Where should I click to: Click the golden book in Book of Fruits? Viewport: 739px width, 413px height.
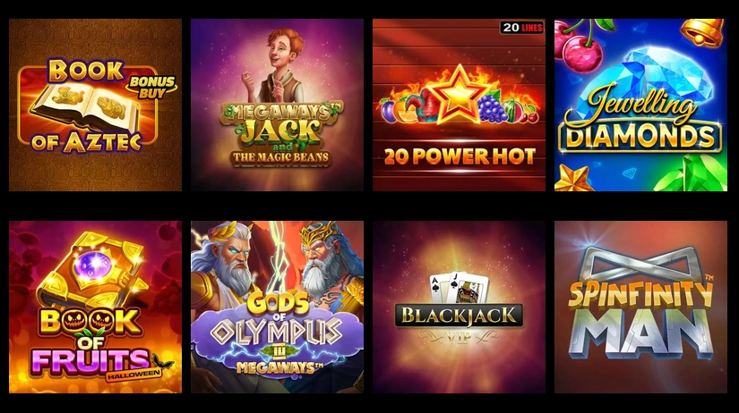(x=90, y=270)
